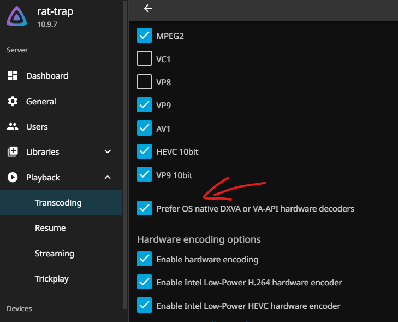Click the General gear icon
The height and width of the screenshot is (322, 398).
(13, 101)
